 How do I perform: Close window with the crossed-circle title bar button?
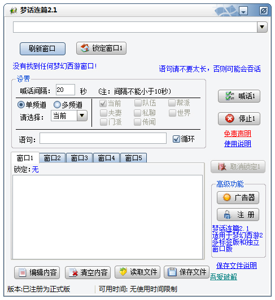tap(264, 11)
